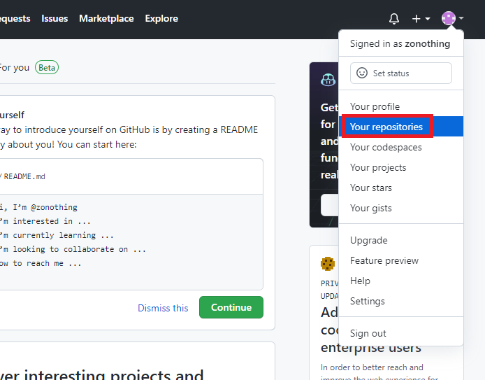Click the Dismiss this link
Image resolution: width=485 pixels, height=380 pixels.
[163, 308]
